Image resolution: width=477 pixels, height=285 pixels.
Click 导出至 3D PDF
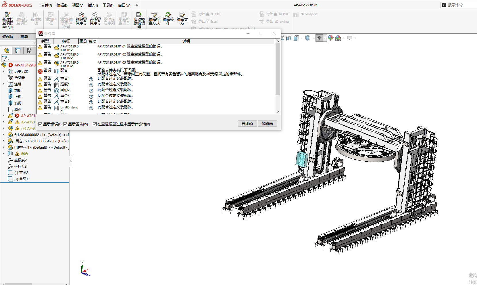pyautogui.click(x=274, y=14)
